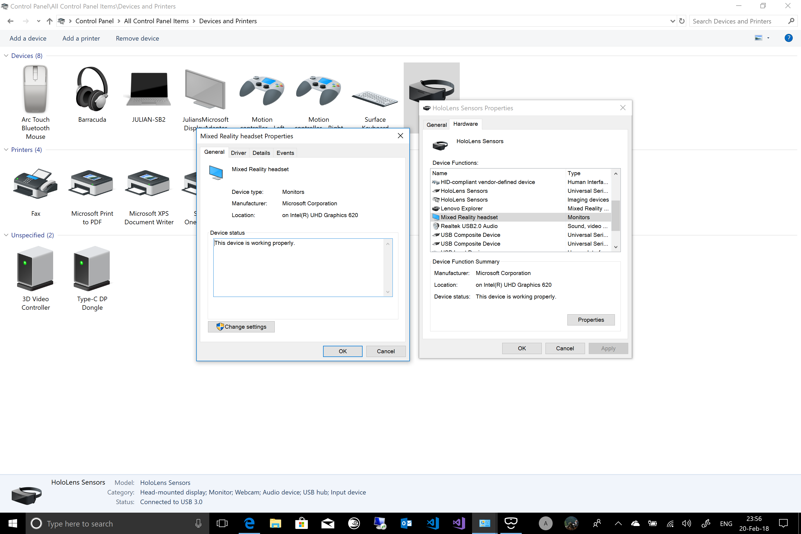Collapse the Unspecified (2) group
Viewport: 801px width, 534px height.
pyautogui.click(x=6, y=235)
